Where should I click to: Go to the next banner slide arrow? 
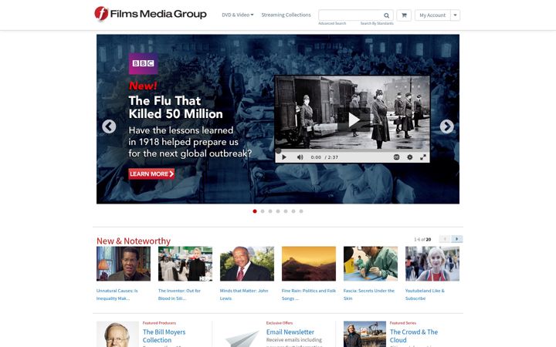[447, 126]
